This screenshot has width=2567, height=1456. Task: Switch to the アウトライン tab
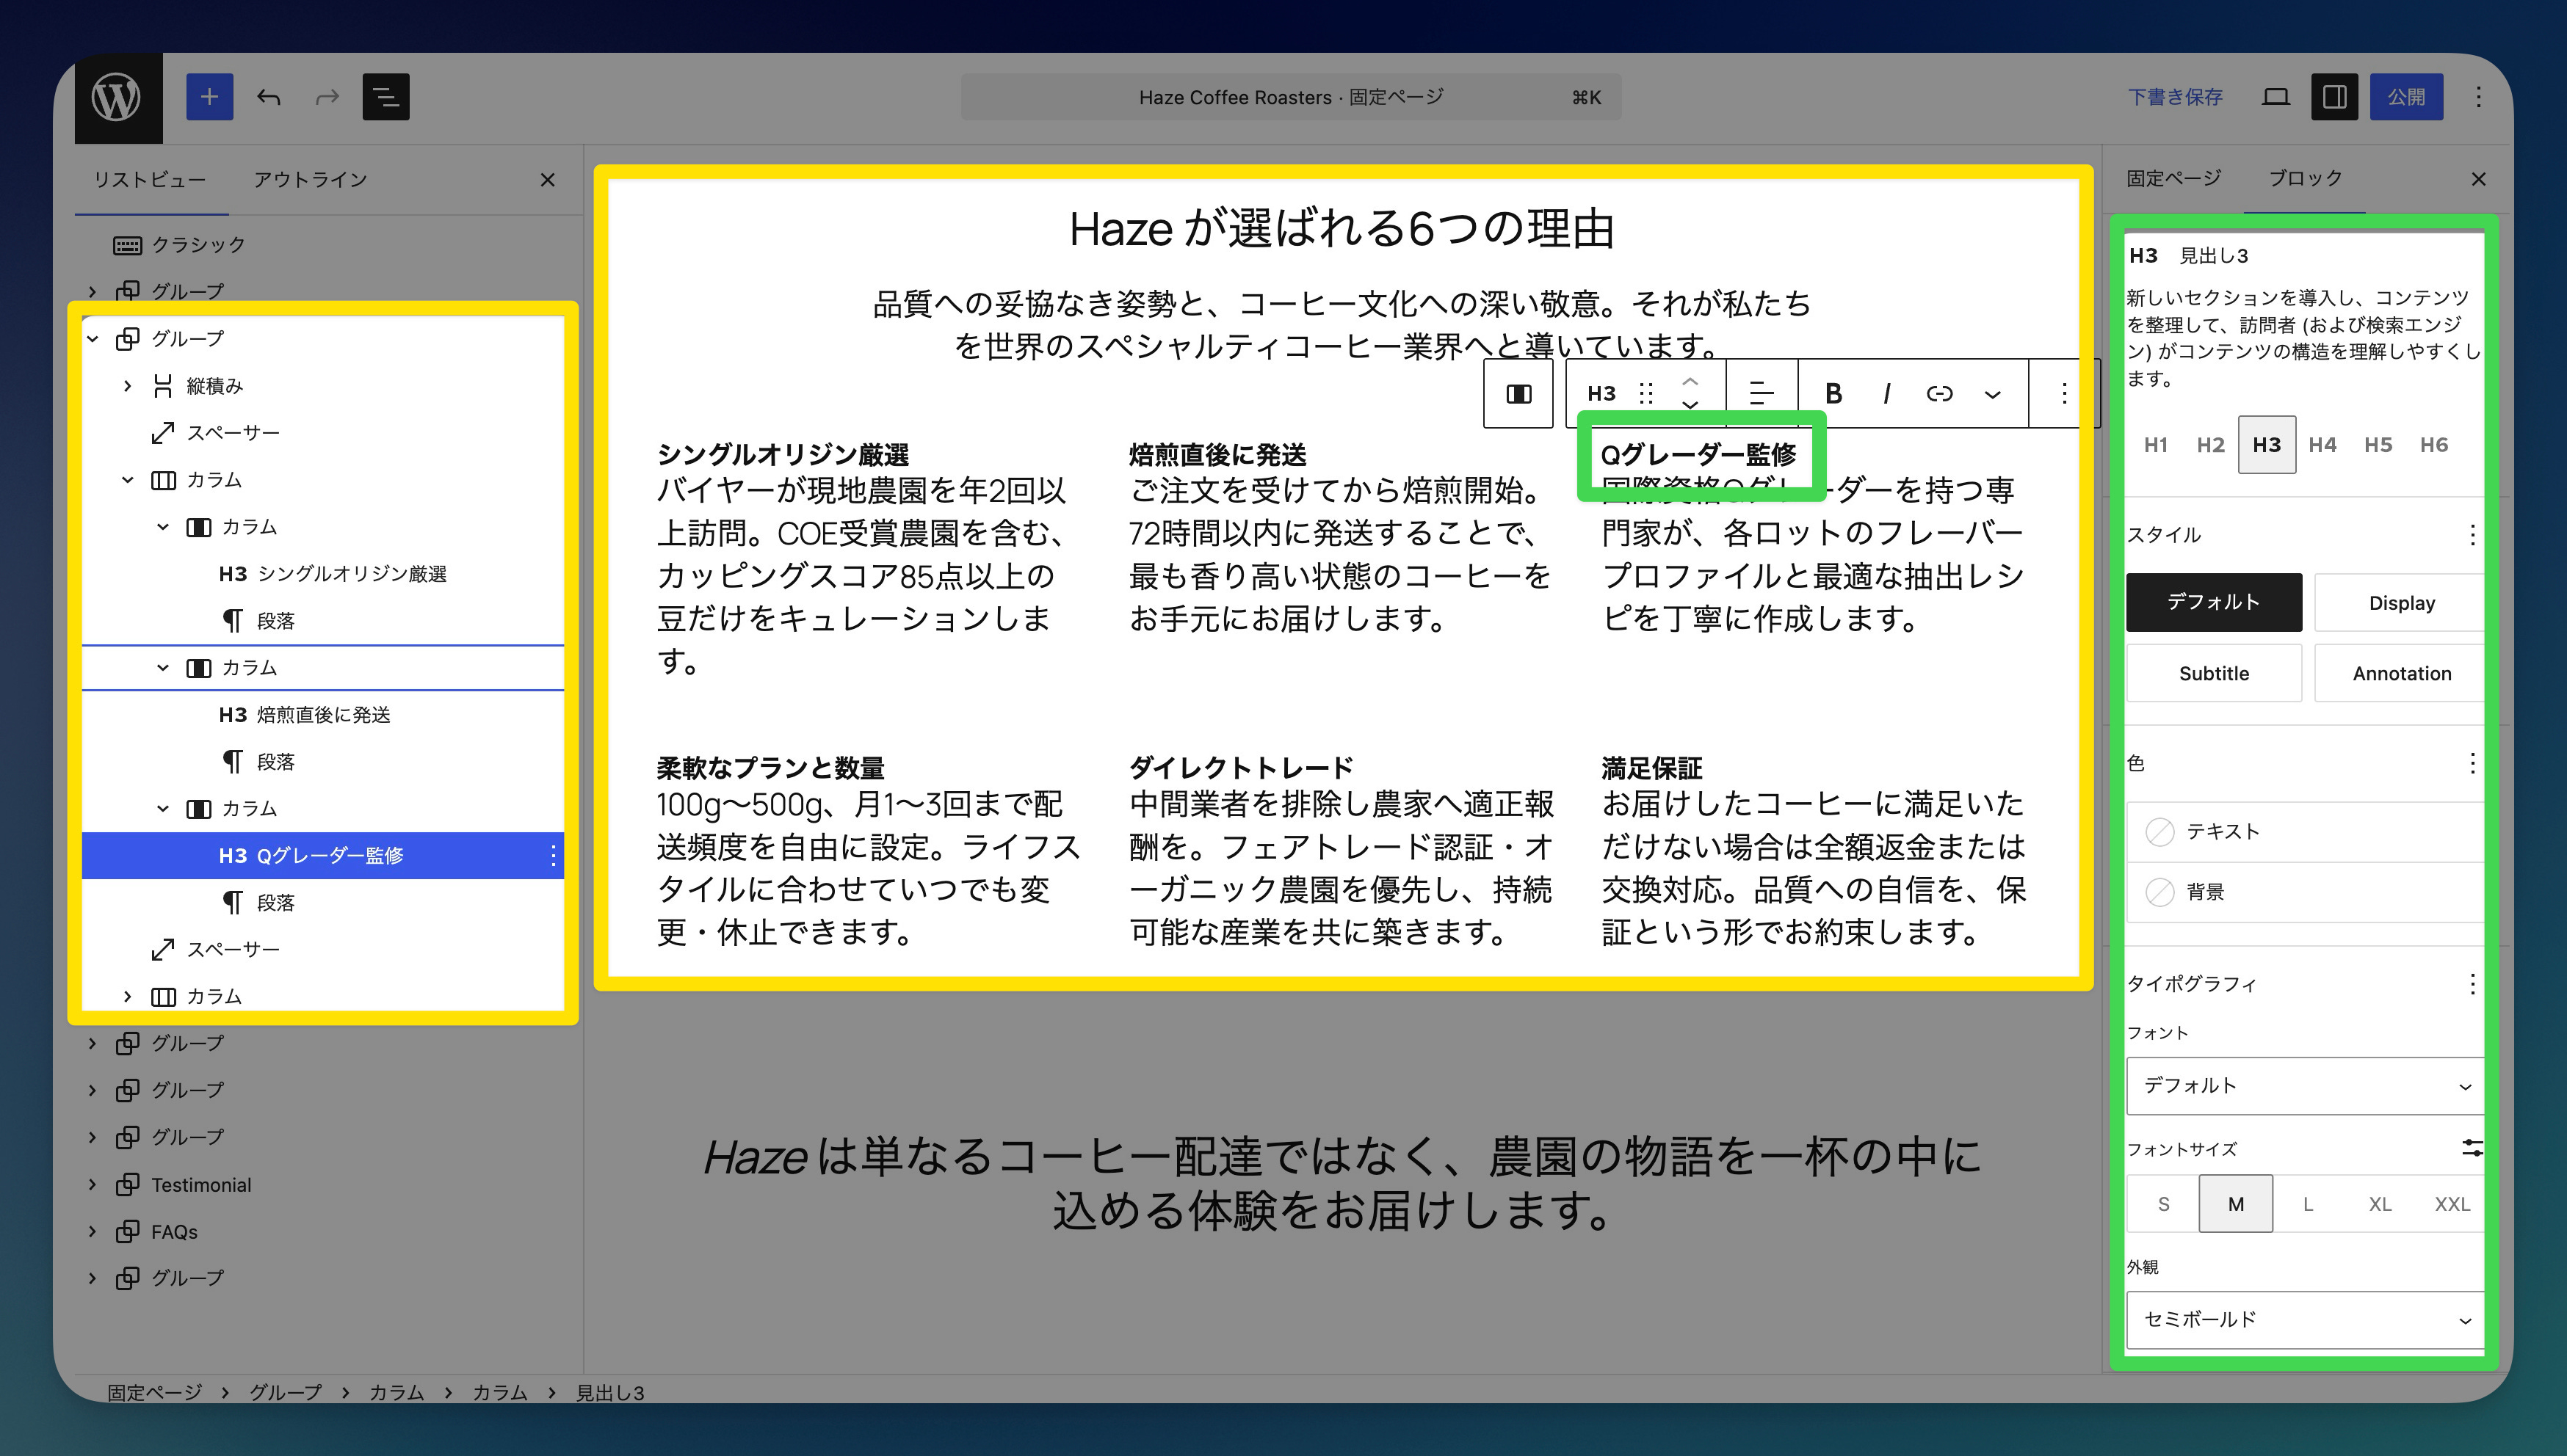(310, 180)
